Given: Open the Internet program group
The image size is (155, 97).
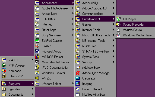Looking at the screenshot, I should click(x=54, y=24).
